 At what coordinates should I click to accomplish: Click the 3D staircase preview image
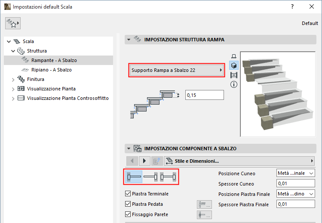pos(278,94)
